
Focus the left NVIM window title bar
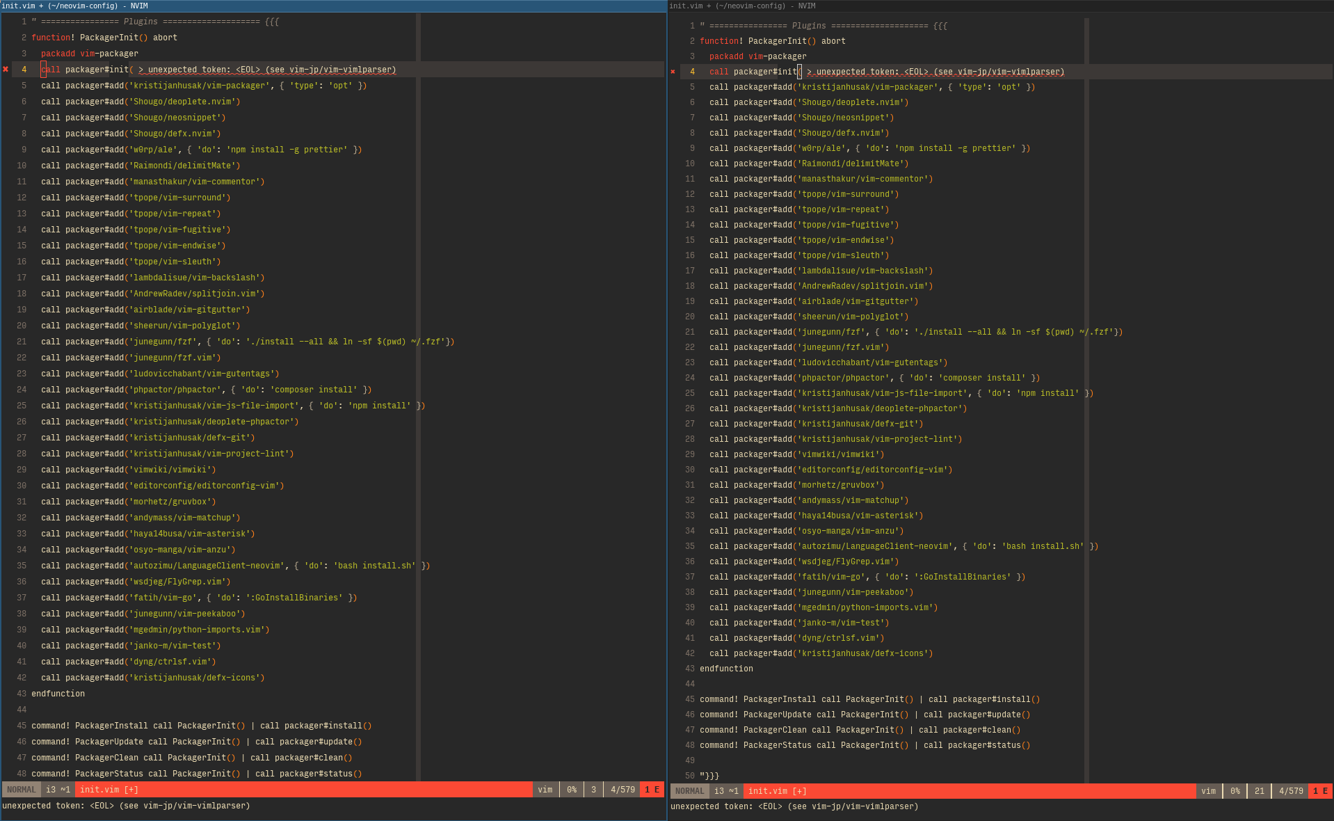[x=333, y=6]
